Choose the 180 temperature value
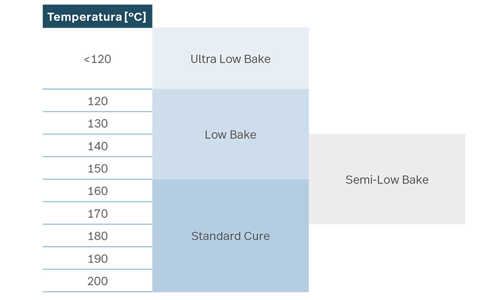 pos(97,236)
